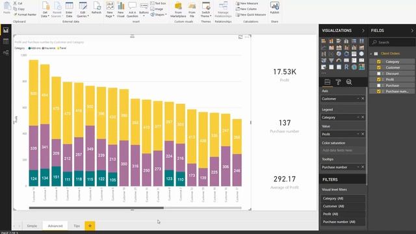The width and height of the screenshot is (416, 234).
Task: Remove Category from Legend well
Action: coord(363,117)
